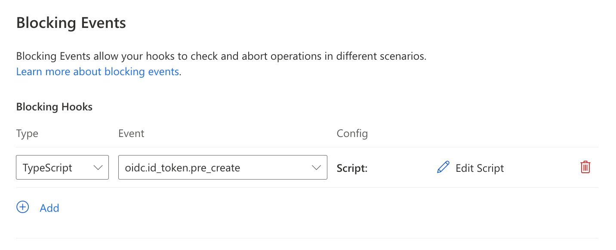Click the Add label to add a hook
Viewport: 616px width, 250px height.
tap(49, 208)
